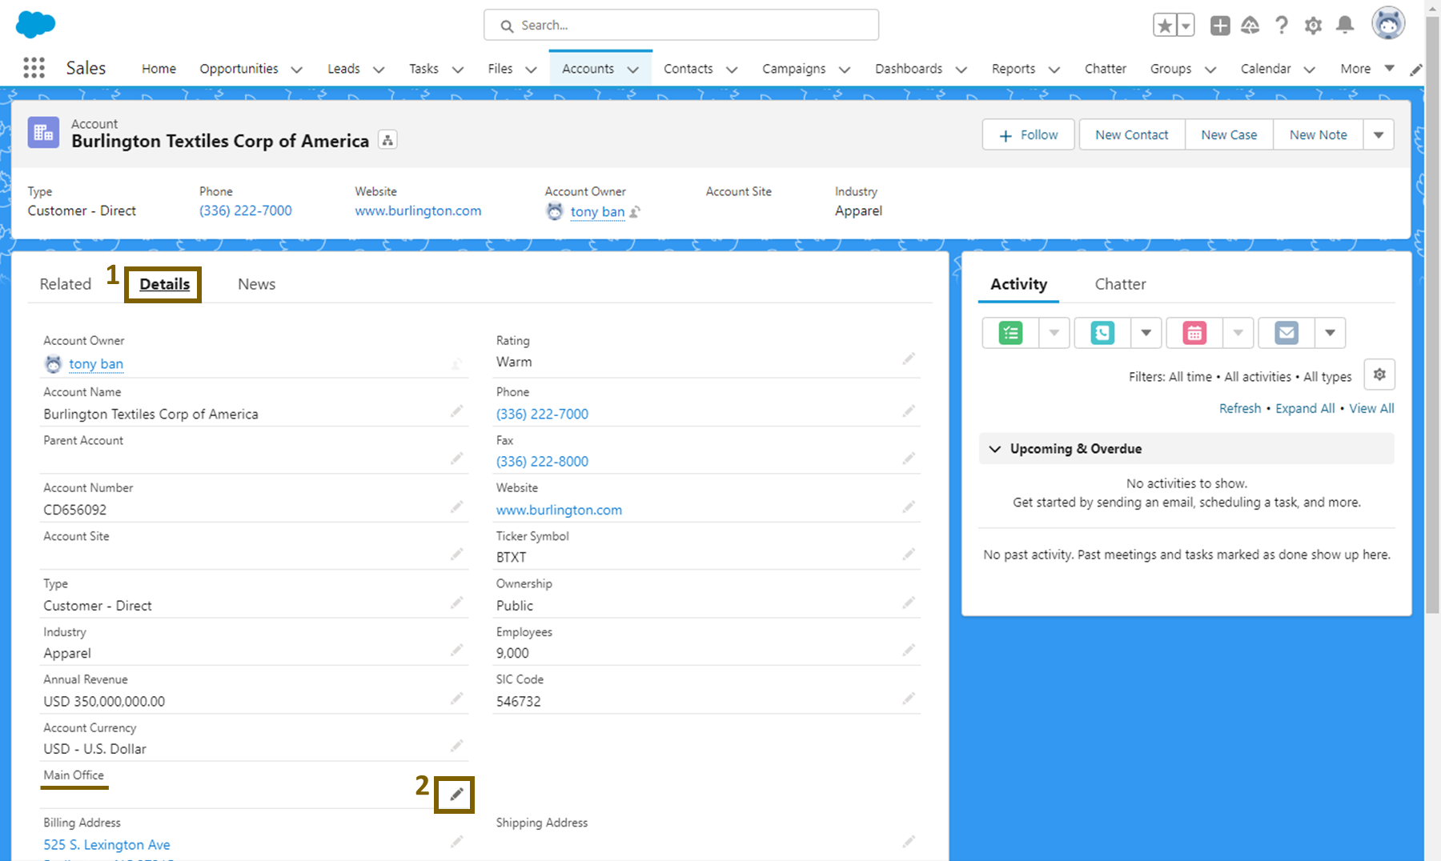View the account hierarchy icon

tap(387, 140)
